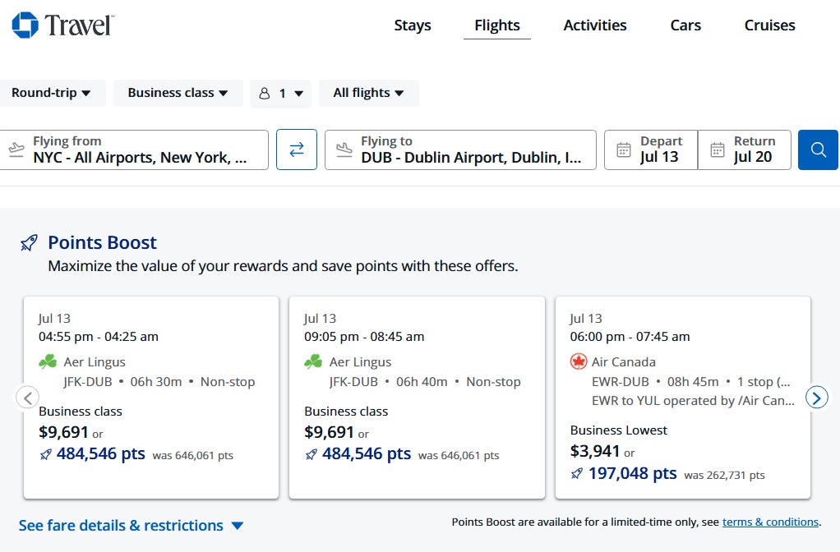Change the Return date Jul 20
Image resolution: width=840 pixels, height=552 pixels.
745,150
